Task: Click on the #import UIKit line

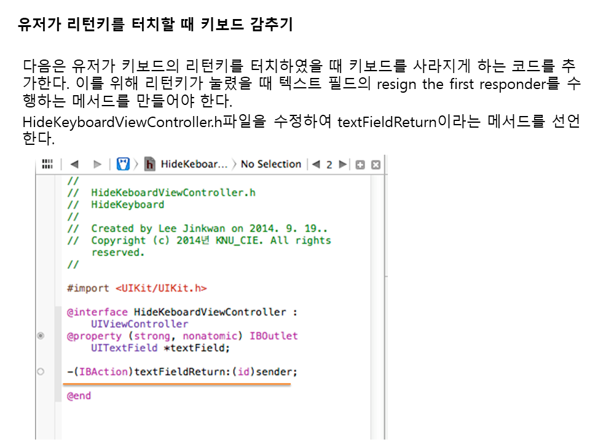Action: 136,288
